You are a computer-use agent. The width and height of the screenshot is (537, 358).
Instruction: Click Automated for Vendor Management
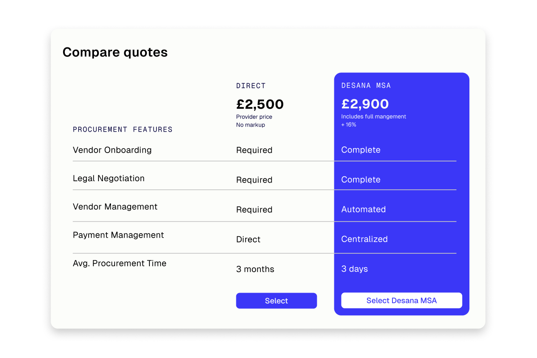tap(363, 209)
